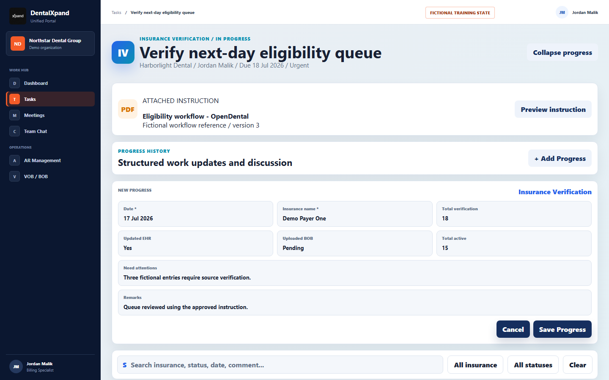Click the DentalXpand logo icon
The width and height of the screenshot is (609, 380).
18,16
